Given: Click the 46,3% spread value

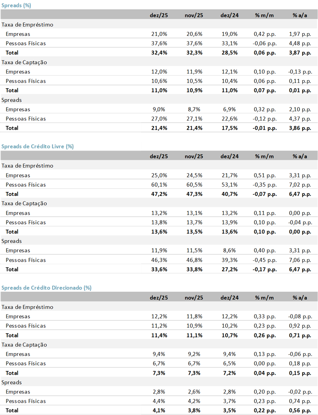Looking at the screenshot, I should pyautogui.click(x=159, y=260).
